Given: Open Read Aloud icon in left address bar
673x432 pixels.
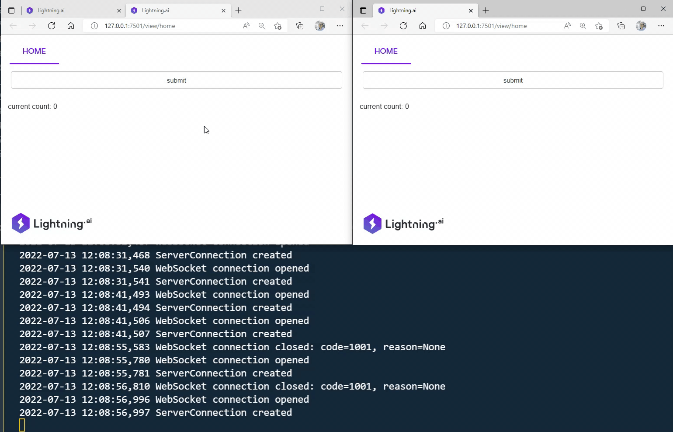Looking at the screenshot, I should pos(246,26).
